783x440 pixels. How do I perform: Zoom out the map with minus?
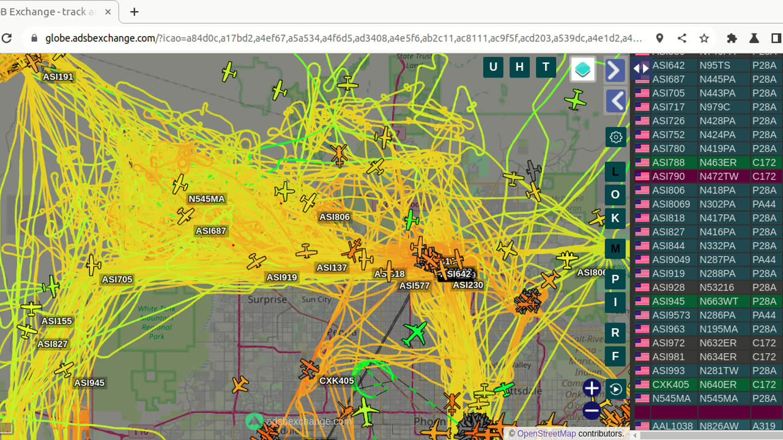(592, 411)
